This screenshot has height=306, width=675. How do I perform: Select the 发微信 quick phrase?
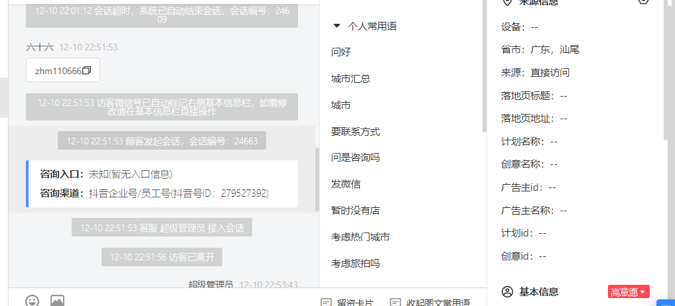tap(346, 184)
